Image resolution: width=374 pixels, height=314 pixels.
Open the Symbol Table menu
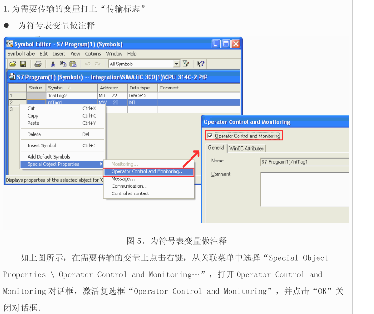[21, 54]
